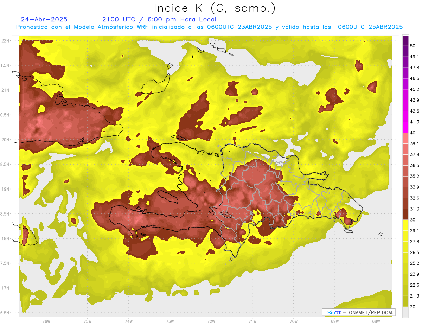Click the light gray colorbar swatch below 20
Screen dimensions: 422x326
coord(405,312)
